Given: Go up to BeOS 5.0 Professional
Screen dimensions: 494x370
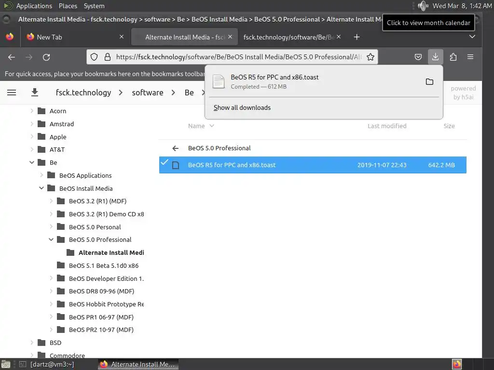Looking at the screenshot, I should pos(220,148).
